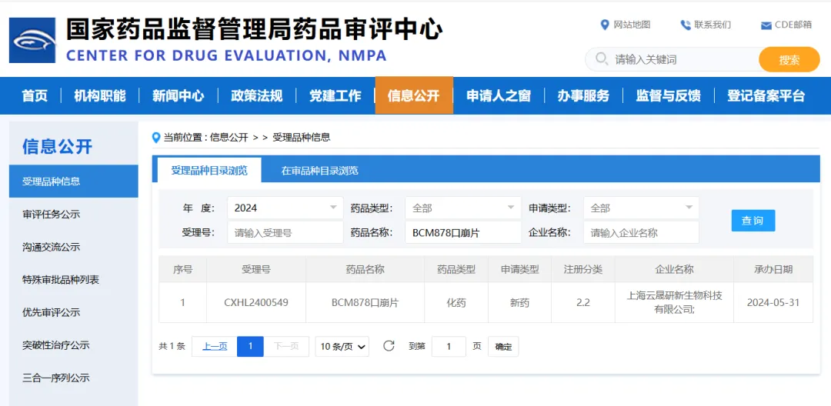Click the 确定 page jump button
The image size is (831, 406).
click(x=503, y=347)
